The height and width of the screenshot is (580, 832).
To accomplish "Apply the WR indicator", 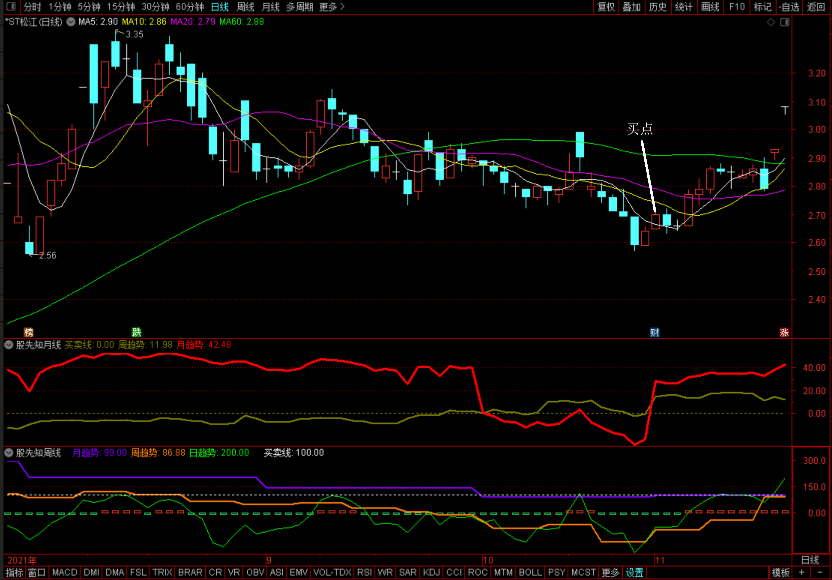I will [385, 573].
